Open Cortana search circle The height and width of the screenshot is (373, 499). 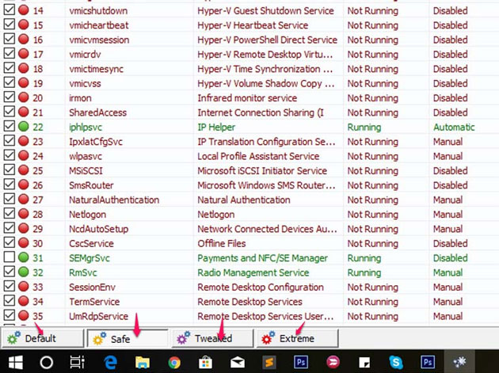pos(47,362)
